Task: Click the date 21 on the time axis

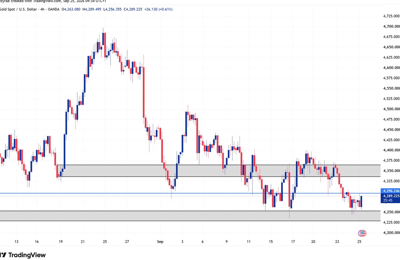Action: coord(83,241)
